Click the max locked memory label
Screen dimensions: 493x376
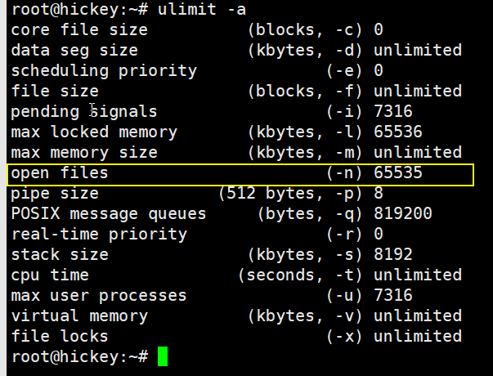pos(94,132)
